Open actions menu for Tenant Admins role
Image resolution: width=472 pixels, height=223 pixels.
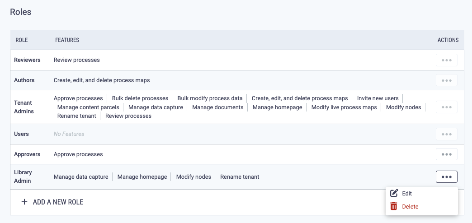coord(446,107)
